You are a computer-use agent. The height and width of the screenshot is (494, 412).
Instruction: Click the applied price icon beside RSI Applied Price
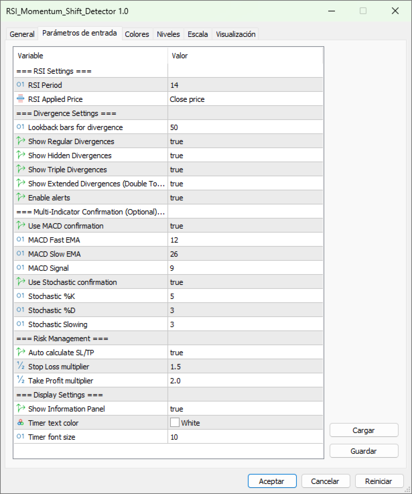pyautogui.click(x=21, y=99)
